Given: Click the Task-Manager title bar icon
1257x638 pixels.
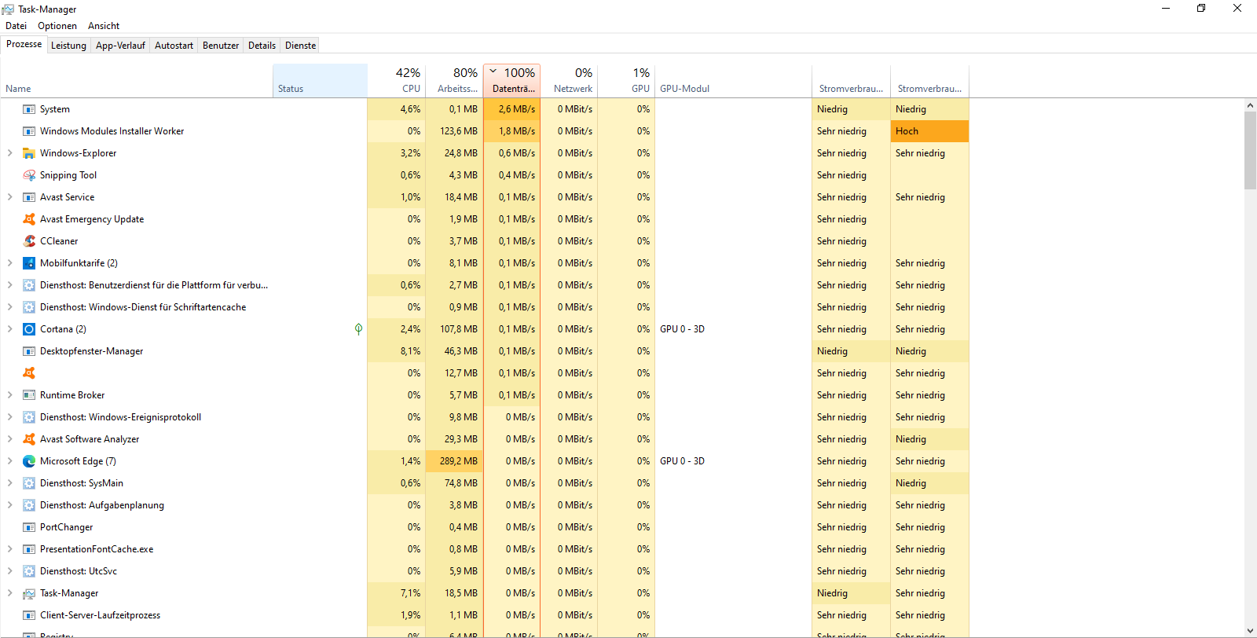Looking at the screenshot, I should 8,9.
